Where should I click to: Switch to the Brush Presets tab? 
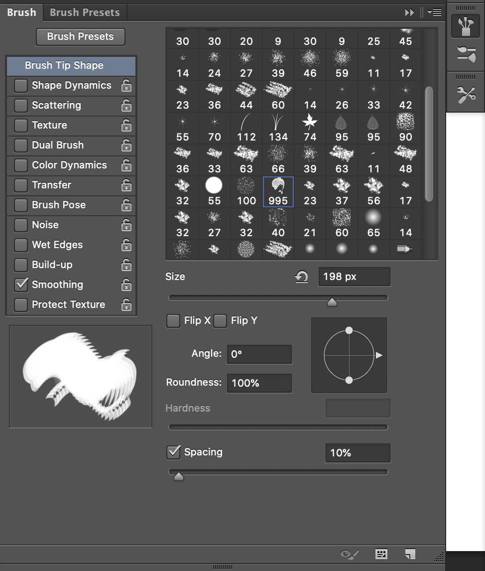85,12
